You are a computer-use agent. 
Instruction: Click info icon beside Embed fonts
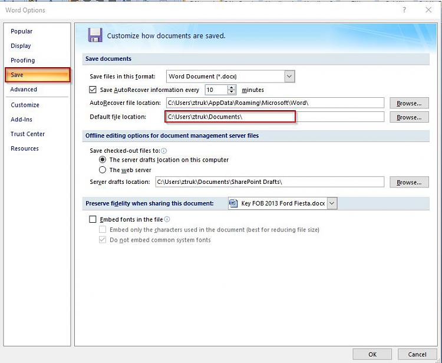coord(167,219)
